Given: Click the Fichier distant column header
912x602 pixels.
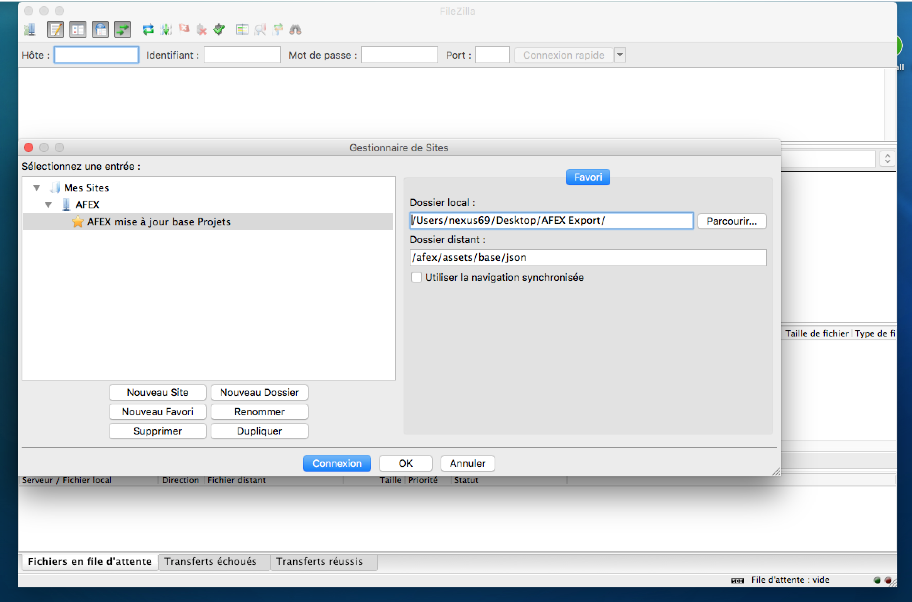Looking at the screenshot, I should tap(274, 480).
